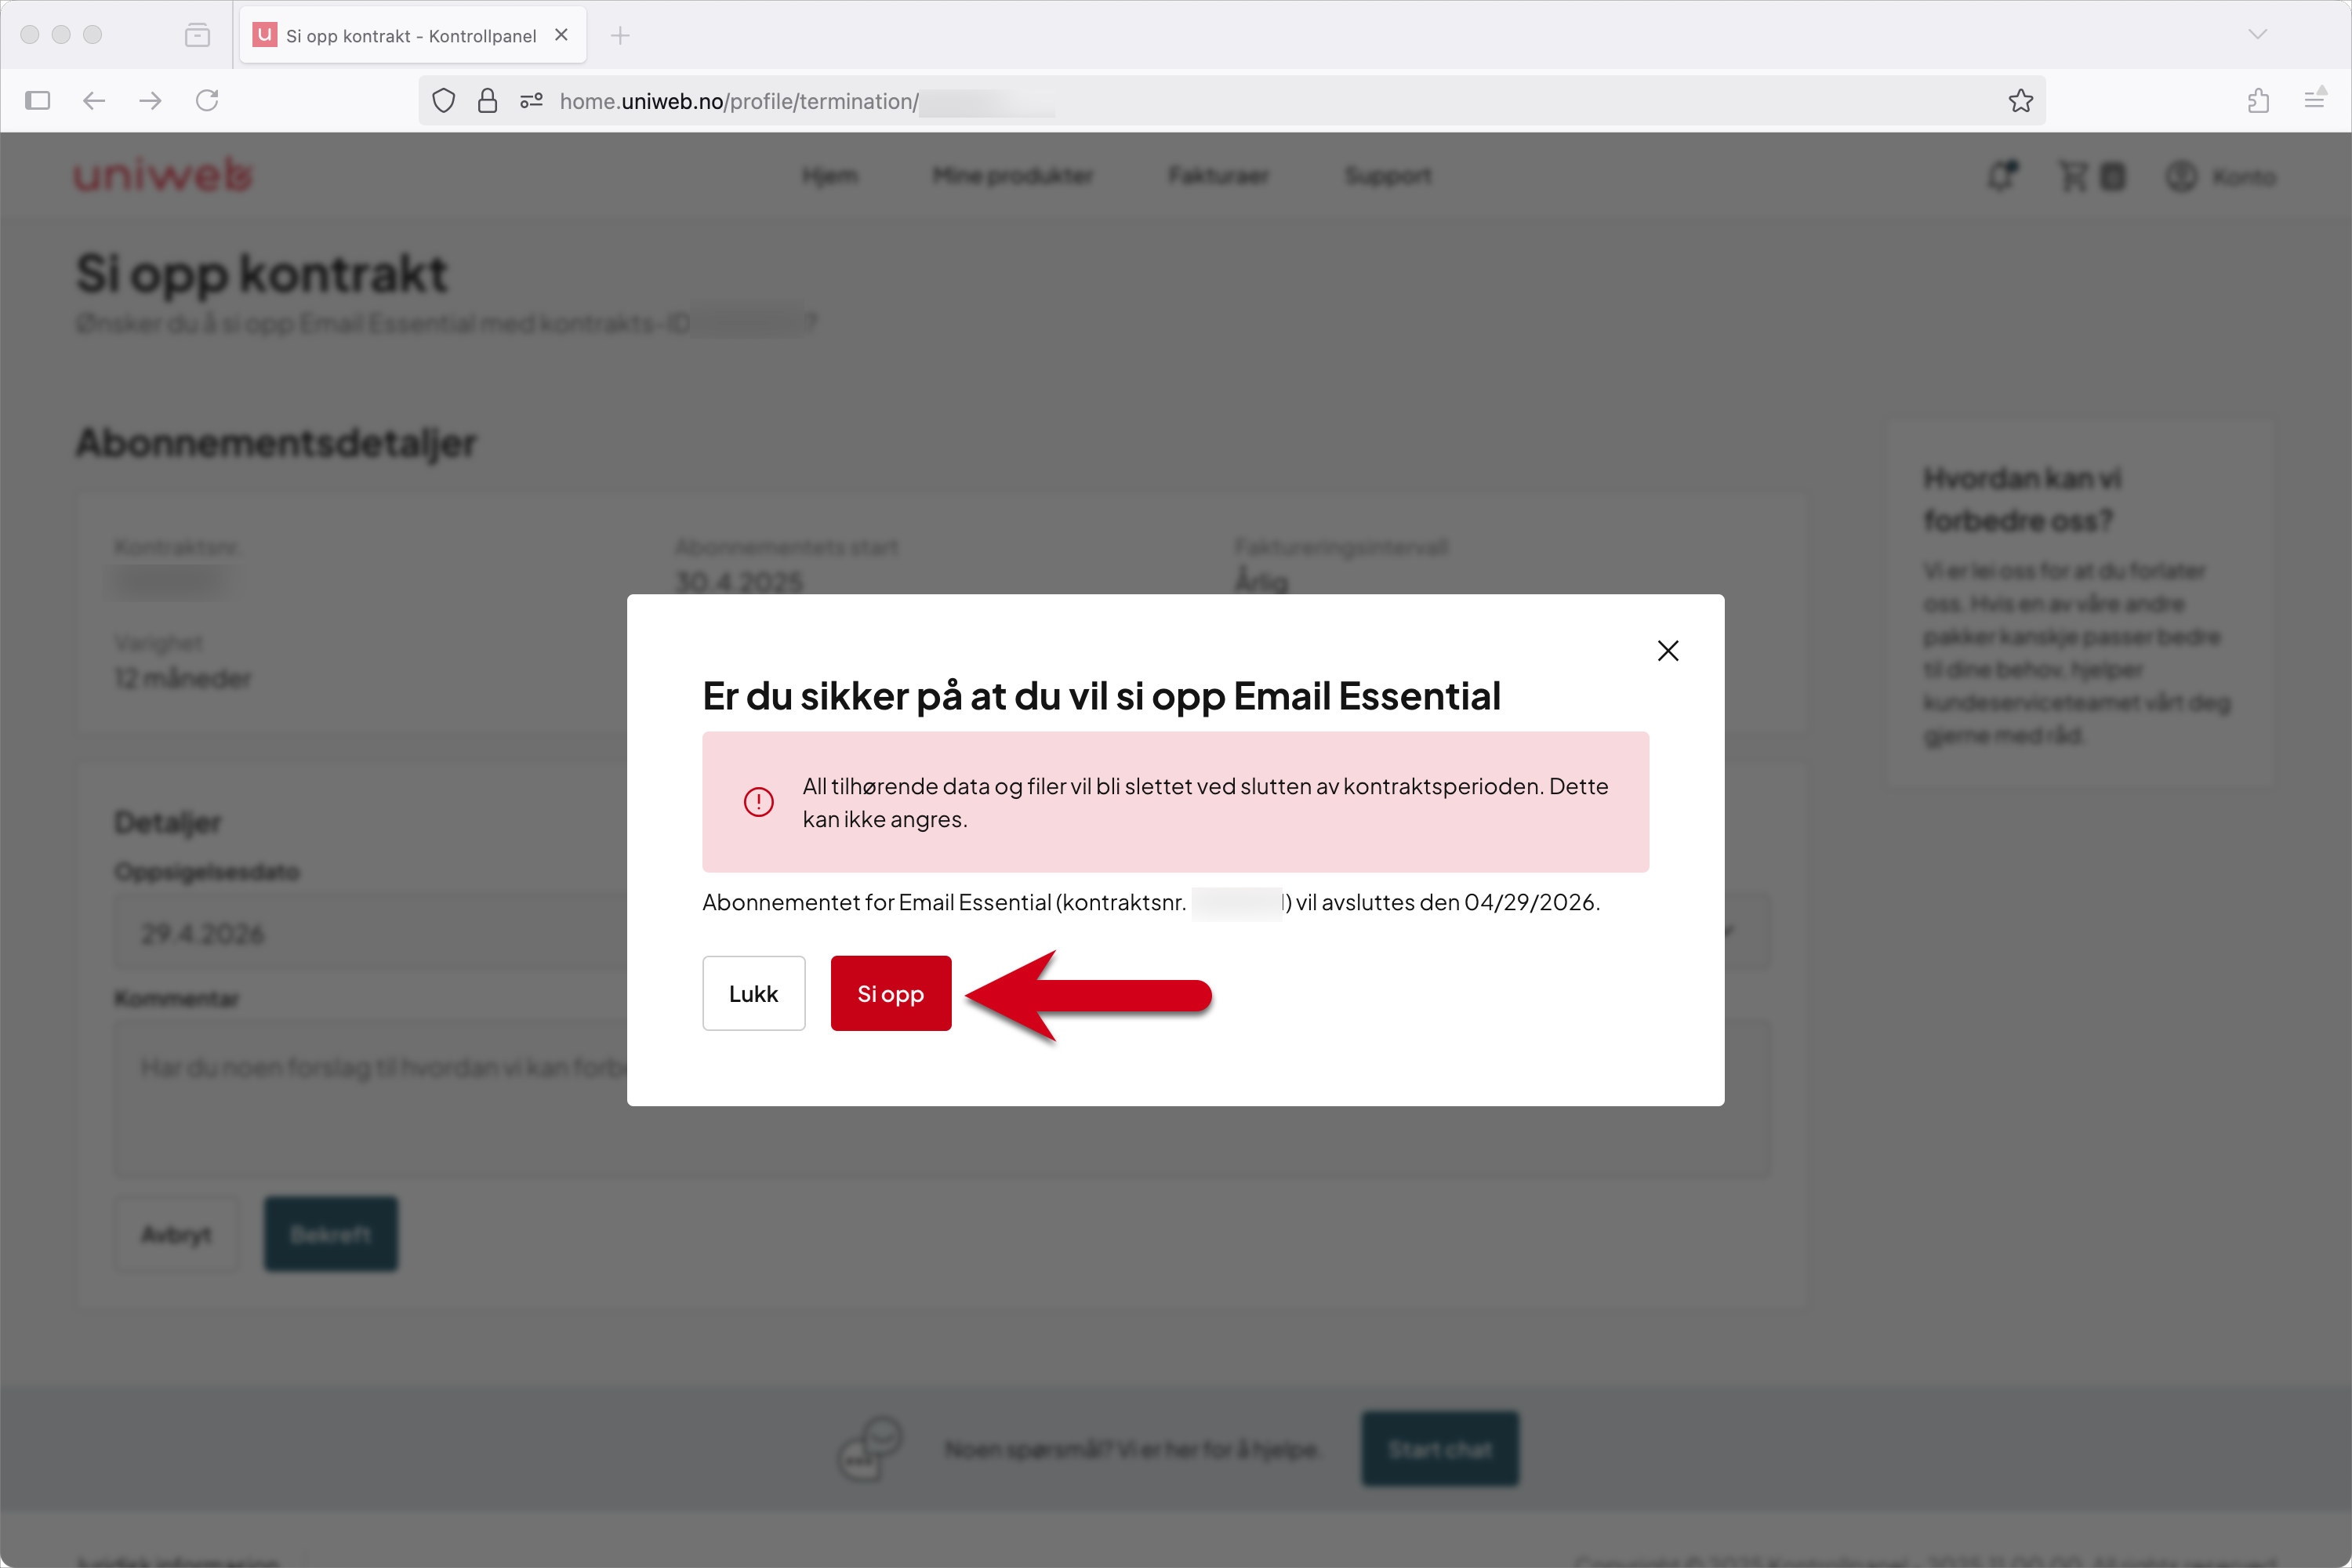Close the Si opp kontrakt tab
Screen dimensions: 2352x1568
point(561,35)
